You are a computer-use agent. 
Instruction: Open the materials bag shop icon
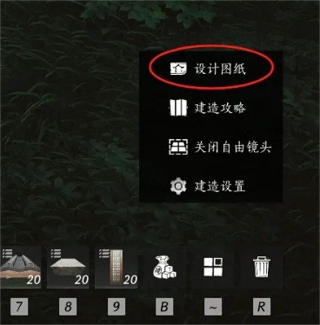coord(164,267)
